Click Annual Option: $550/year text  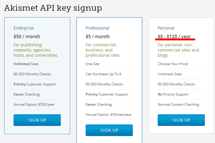34,104
